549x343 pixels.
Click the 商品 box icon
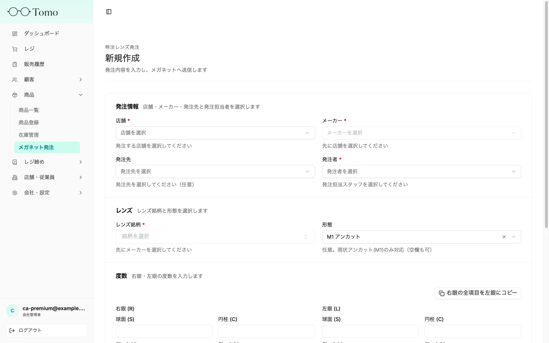click(x=15, y=95)
